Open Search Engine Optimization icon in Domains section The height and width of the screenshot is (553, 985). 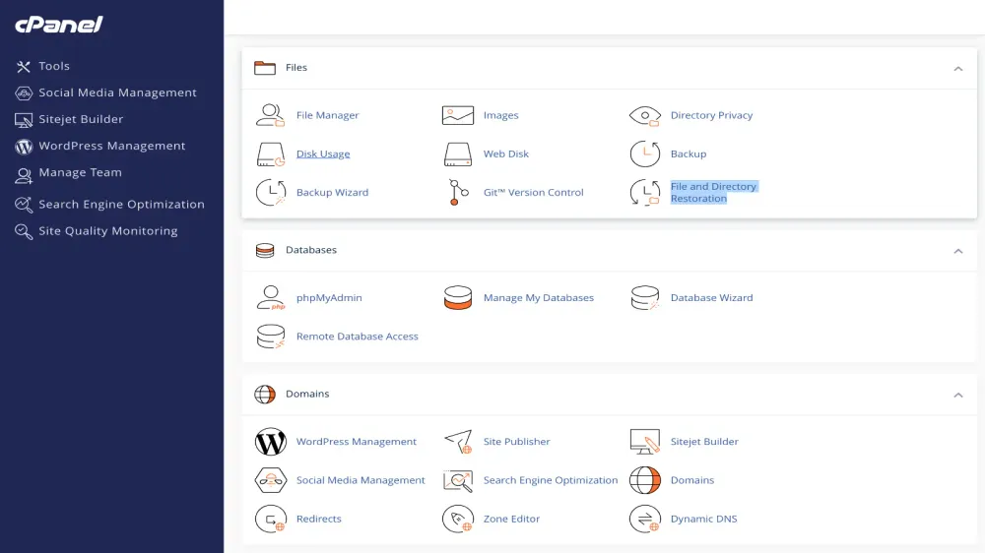pos(458,480)
